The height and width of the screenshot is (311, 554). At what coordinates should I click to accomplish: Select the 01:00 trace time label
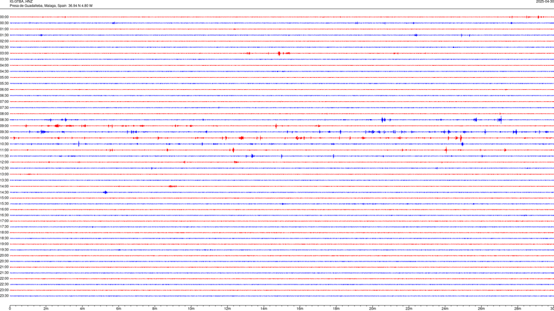click(x=4, y=29)
